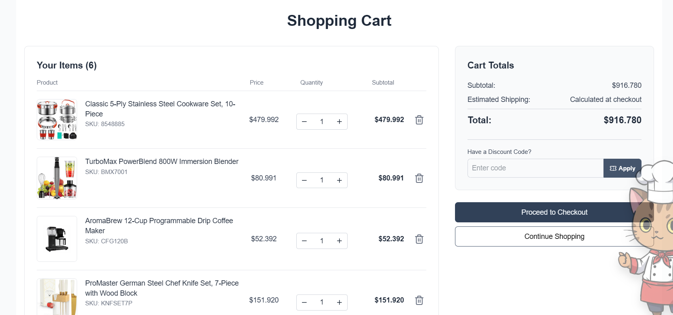Open TurboMax PowerBlend 800W Immersion Blender title

(x=161, y=162)
